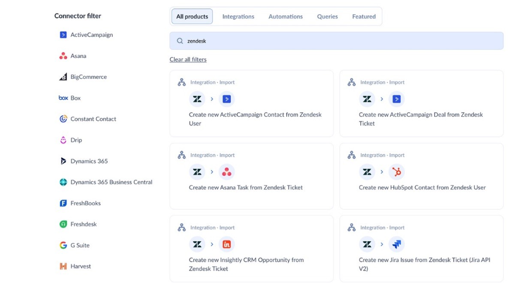This screenshot has width=511, height=283.
Task: Click integration type icon on Jira Issue card
Action: [351, 227]
